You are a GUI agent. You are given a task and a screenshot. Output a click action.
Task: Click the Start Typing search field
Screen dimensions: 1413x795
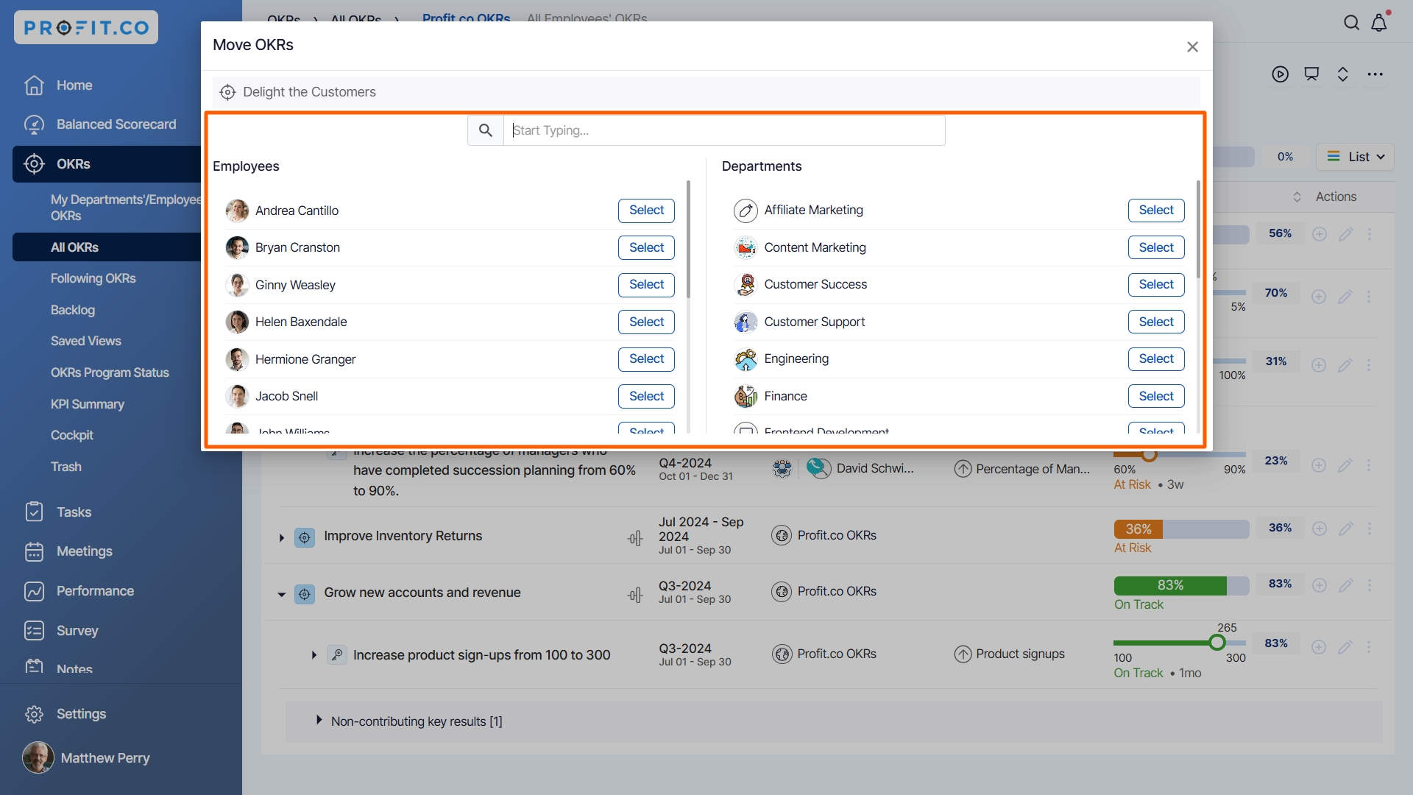click(724, 130)
